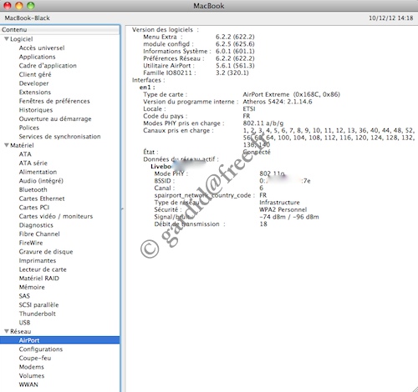Select Gravure de disque
418x392 pixels.
click(46, 252)
